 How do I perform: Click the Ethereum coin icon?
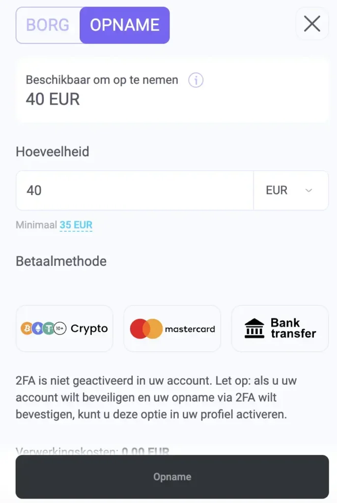(x=37, y=329)
